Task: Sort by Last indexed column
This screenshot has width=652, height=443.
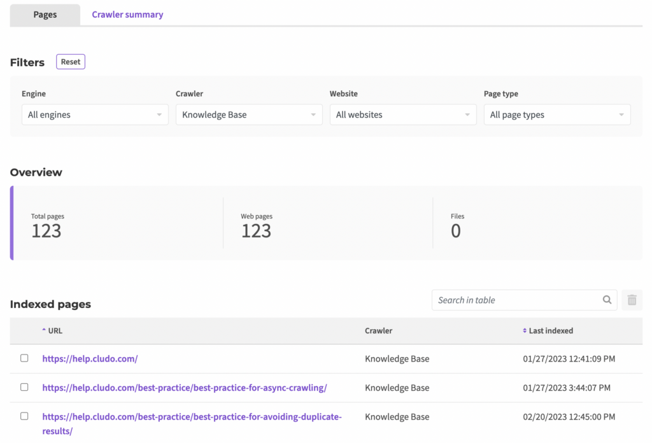Action: 548,330
